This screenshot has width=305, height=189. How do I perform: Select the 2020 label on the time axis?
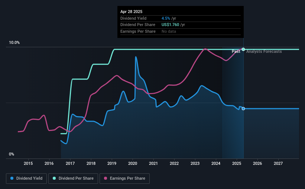[133, 163]
